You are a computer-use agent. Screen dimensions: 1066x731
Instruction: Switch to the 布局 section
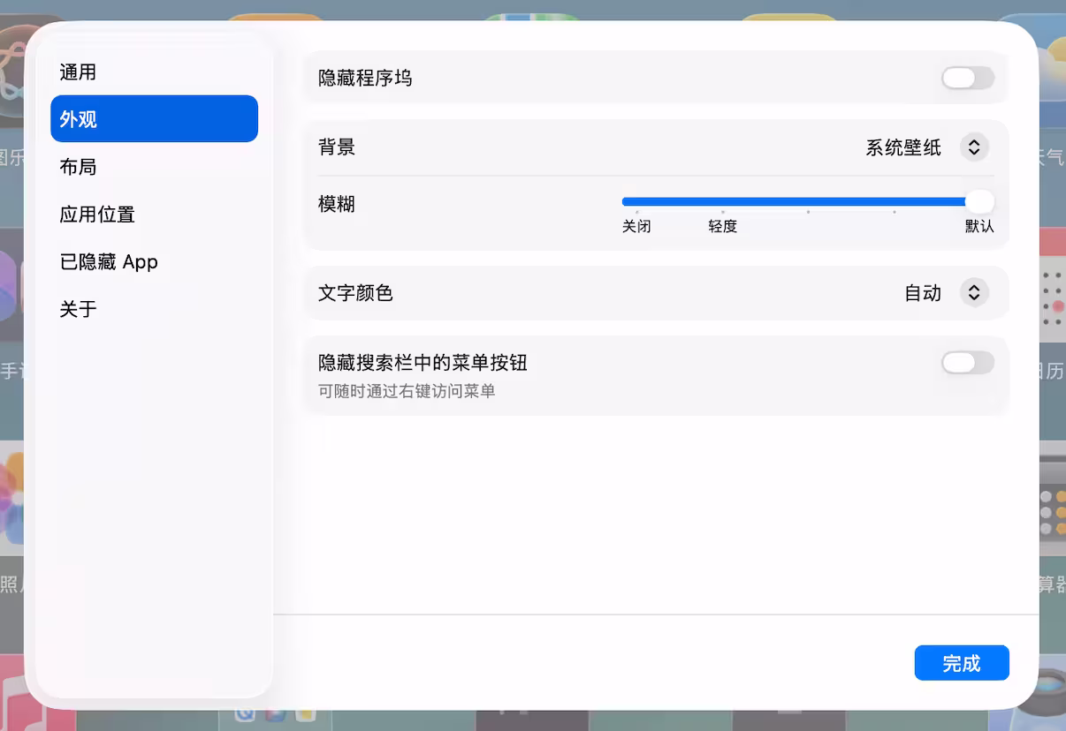(x=154, y=167)
